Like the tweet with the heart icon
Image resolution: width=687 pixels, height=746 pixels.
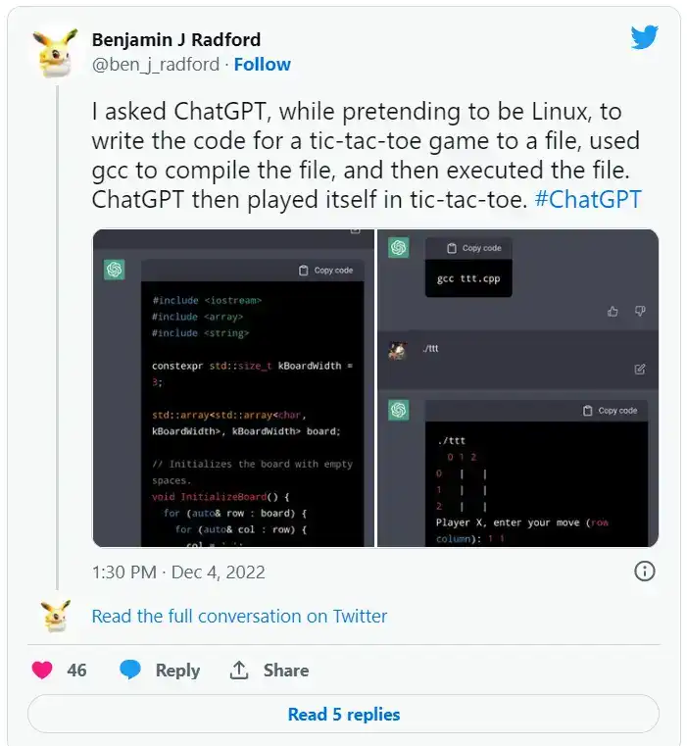(x=42, y=671)
